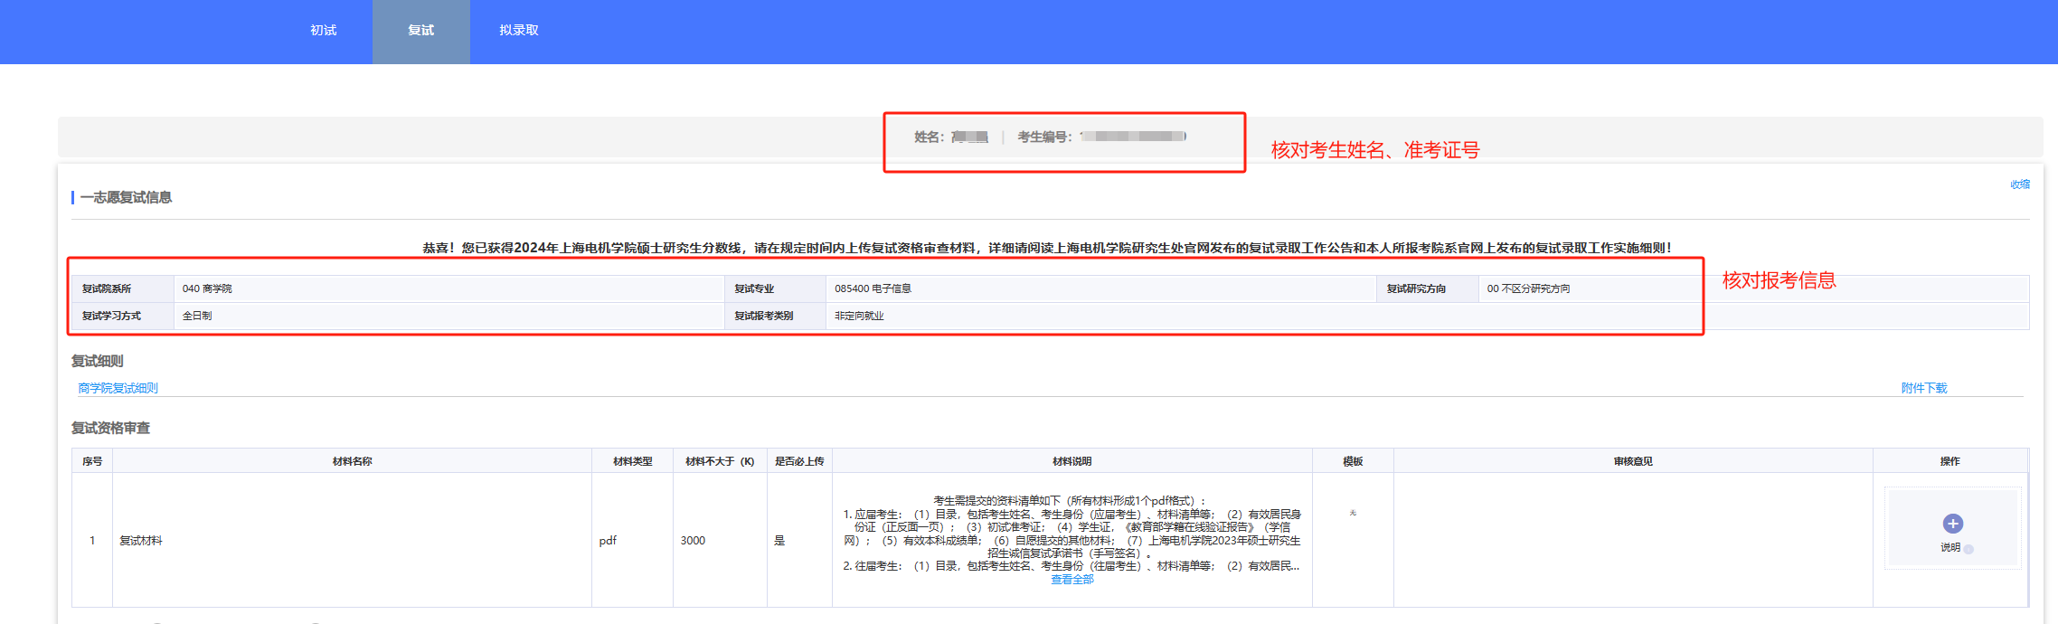Click the 审核意见 column header
Screen dimensions: 2058x624
click(1632, 461)
